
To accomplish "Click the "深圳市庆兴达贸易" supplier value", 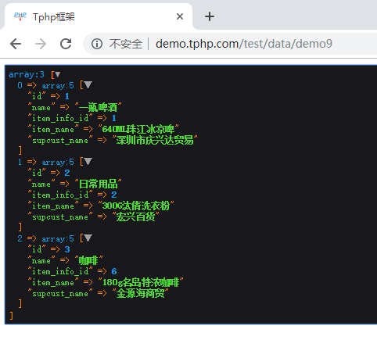I will pyautogui.click(x=155, y=140).
